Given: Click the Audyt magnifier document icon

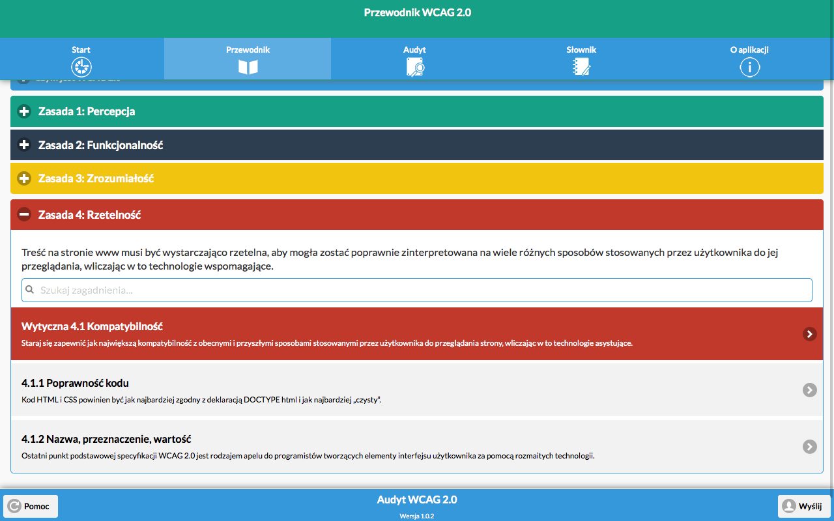Looking at the screenshot, I should point(415,67).
